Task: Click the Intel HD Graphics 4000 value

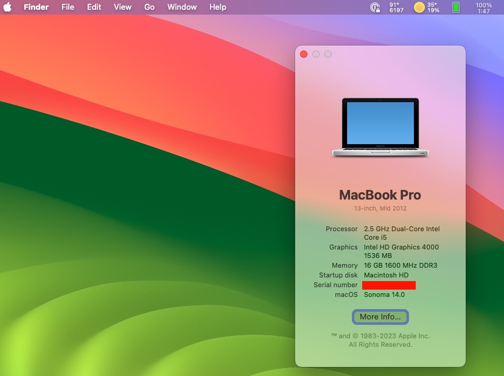Action: click(x=401, y=251)
